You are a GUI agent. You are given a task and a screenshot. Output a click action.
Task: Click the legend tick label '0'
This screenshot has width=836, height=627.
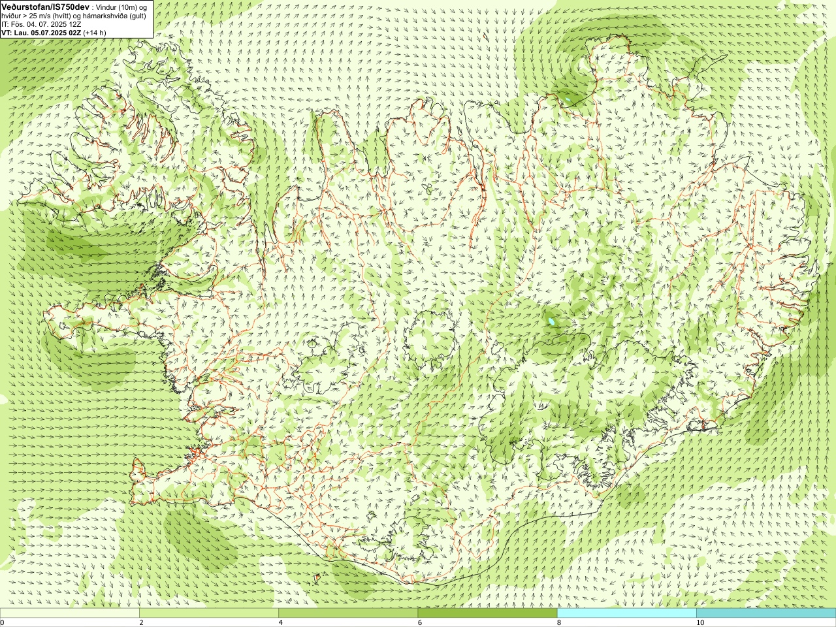[x=2, y=622]
